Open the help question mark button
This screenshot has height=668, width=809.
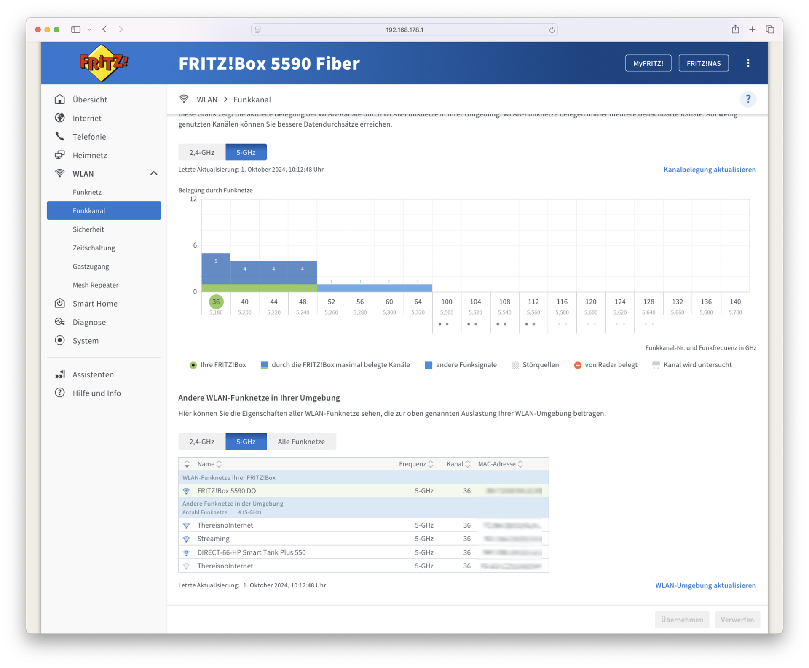pyautogui.click(x=748, y=99)
